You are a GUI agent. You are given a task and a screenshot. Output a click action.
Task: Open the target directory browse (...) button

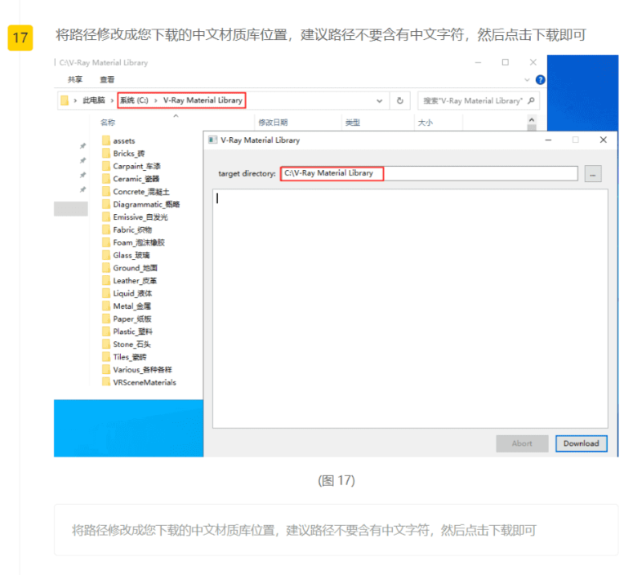(x=593, y=173)
